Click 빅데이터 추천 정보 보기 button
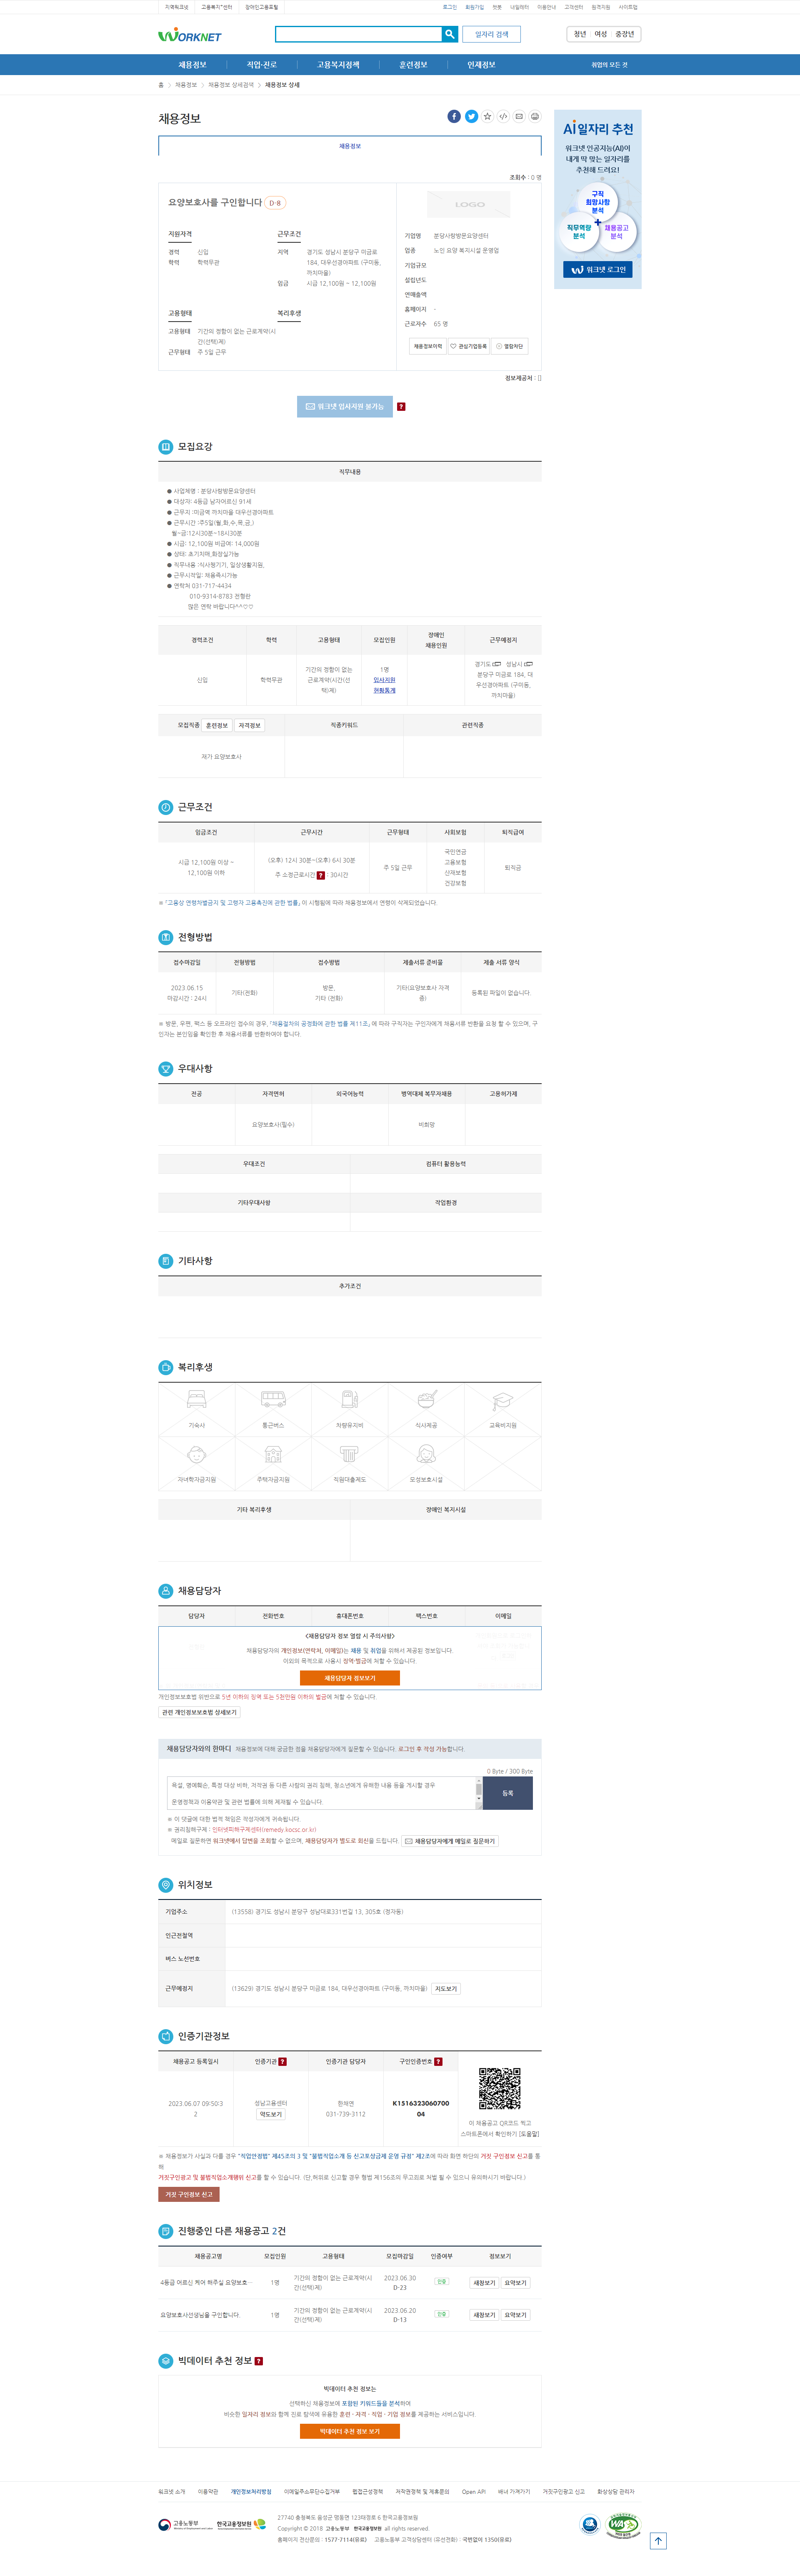 [350, 2431]
